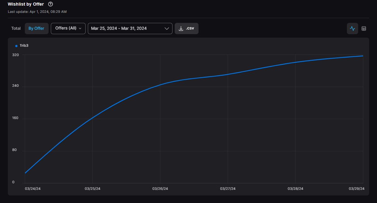Click the 240 y-axis value
Viewport: 377px width, 203px height.
click(15, 86)
